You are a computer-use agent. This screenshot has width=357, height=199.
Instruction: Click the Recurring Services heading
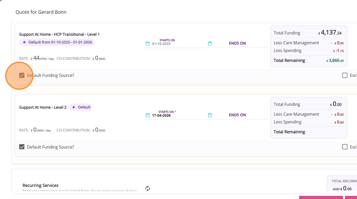(40, 185)
